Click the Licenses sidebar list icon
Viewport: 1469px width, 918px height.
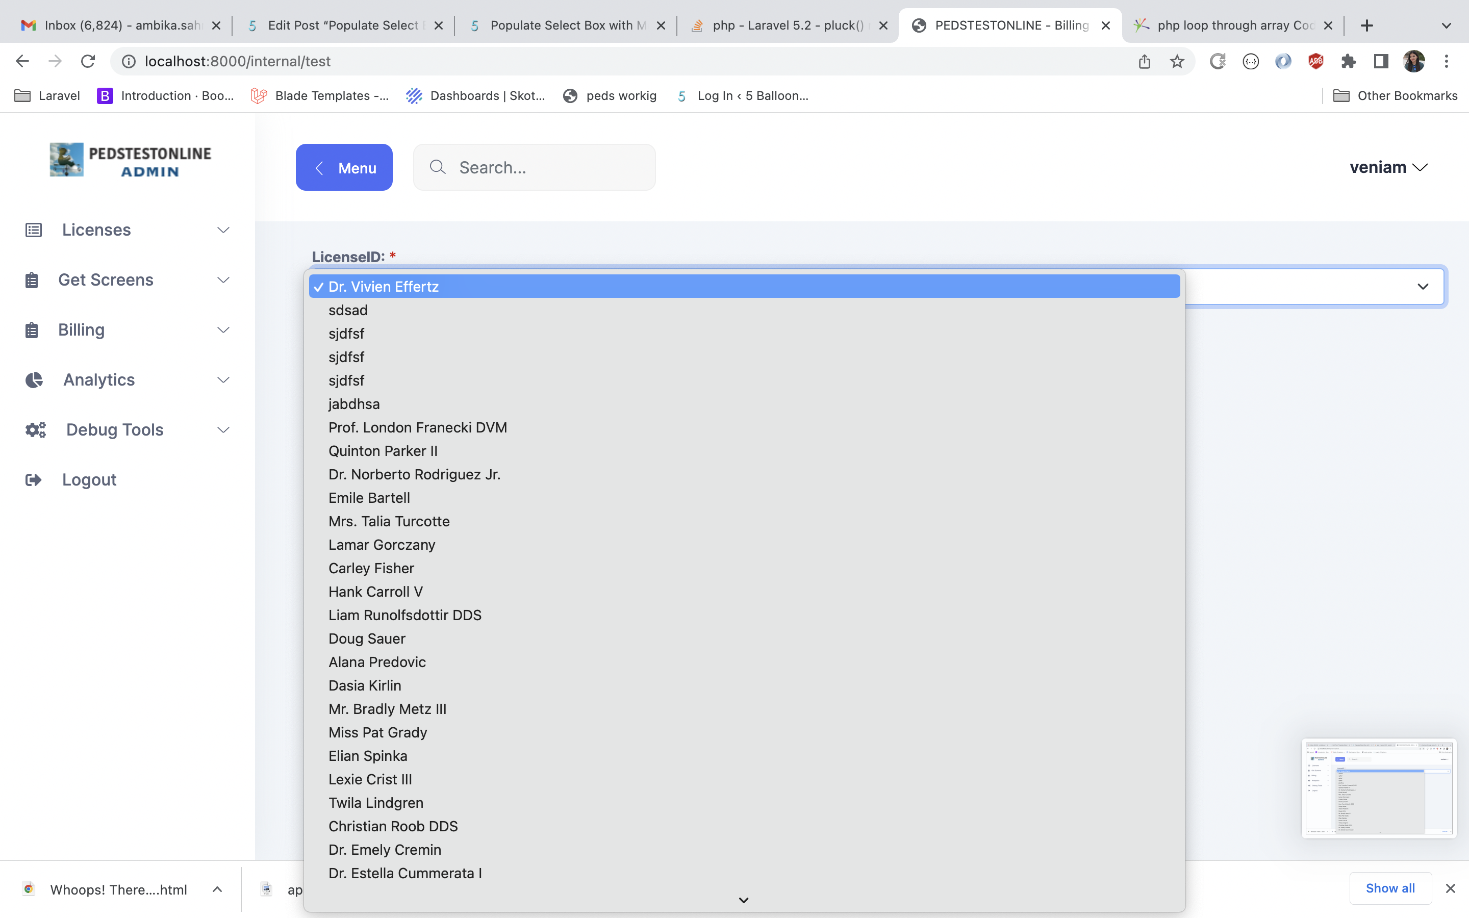click(33, 230)
